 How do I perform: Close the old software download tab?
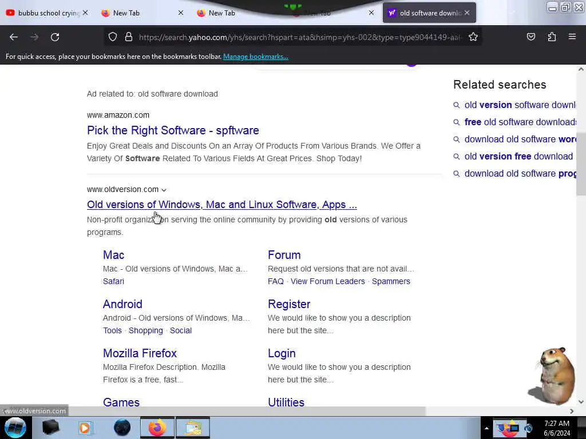coord(467,13)
